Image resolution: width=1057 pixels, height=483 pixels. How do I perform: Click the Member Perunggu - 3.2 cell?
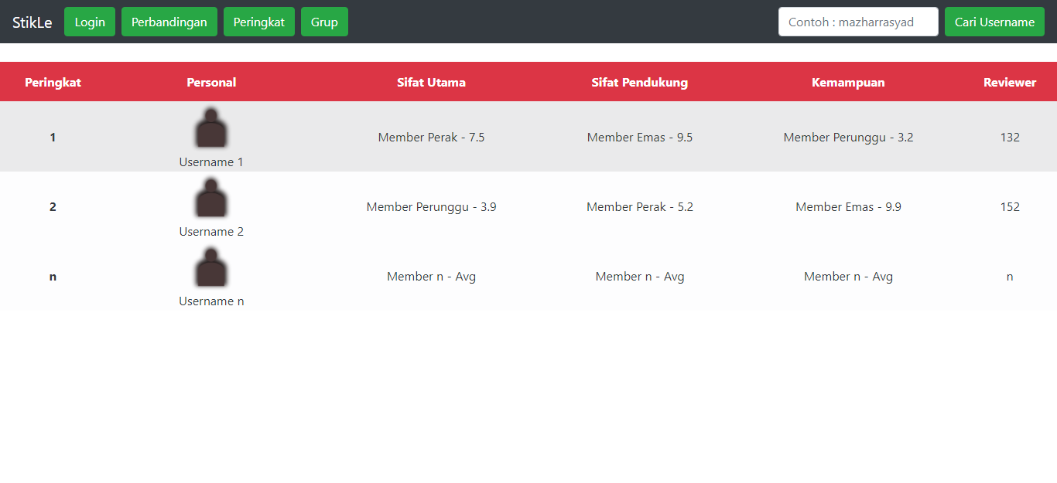pos(848,138)
